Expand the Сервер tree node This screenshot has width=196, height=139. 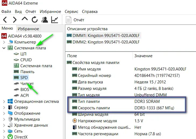4,107
